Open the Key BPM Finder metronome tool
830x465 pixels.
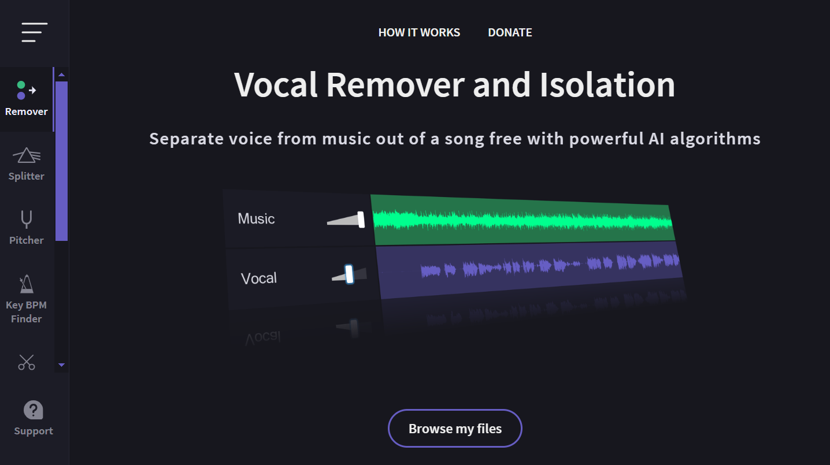(27, 299)
